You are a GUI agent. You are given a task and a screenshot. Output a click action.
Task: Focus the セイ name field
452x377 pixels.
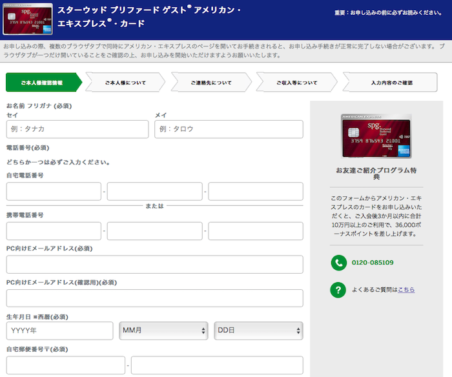pyautogui.click(x=77, y=129)
